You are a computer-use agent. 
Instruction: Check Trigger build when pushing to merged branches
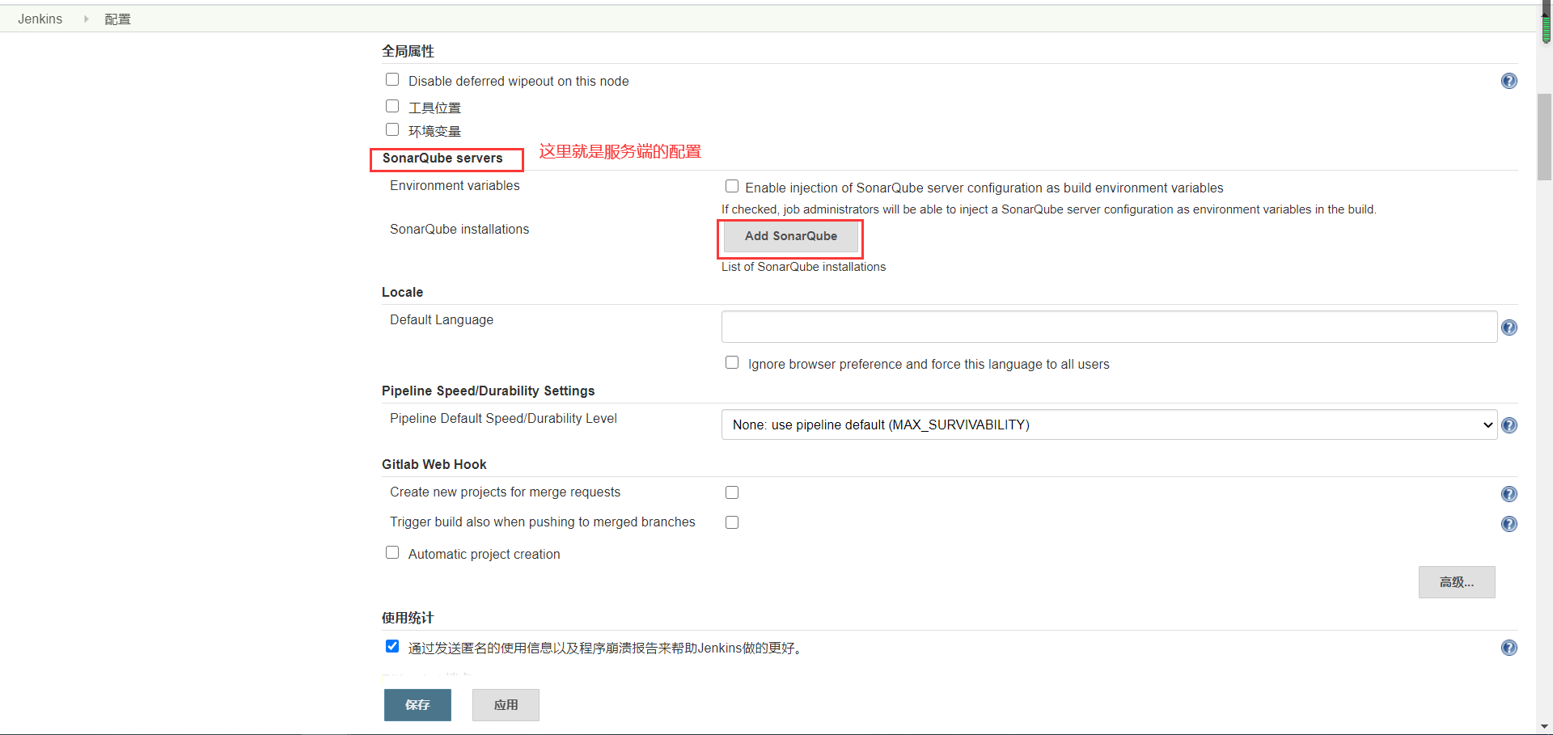(732, 522)
